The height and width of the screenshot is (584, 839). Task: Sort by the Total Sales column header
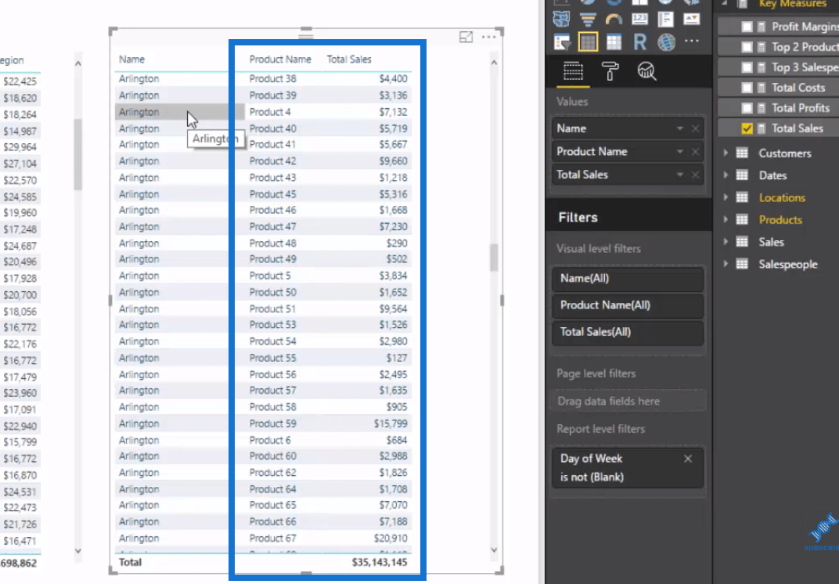[349, 59]
